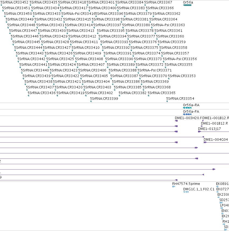Click the 5SrRNA:CR33451 label

pyautogui.click(x=16, y=8)
